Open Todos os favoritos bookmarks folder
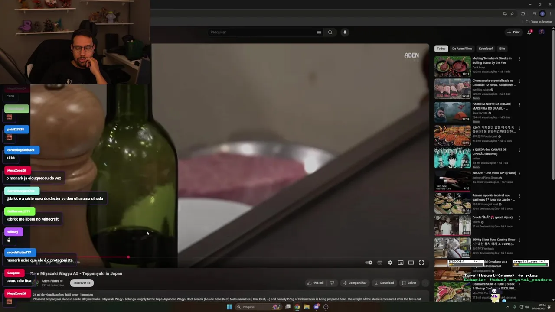The height and width of the screenshot is (312, 555). 539,22
